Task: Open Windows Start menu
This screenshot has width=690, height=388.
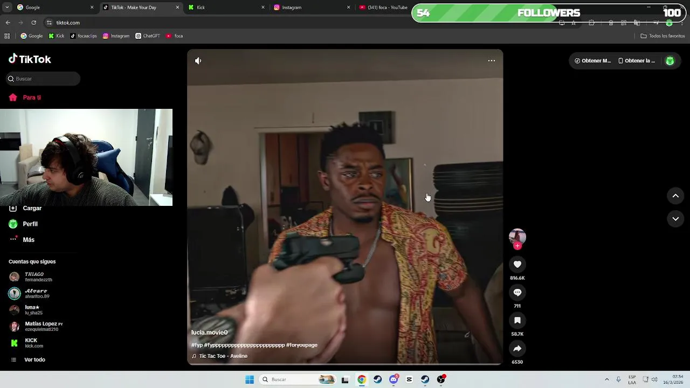Action: pos(250,379)
